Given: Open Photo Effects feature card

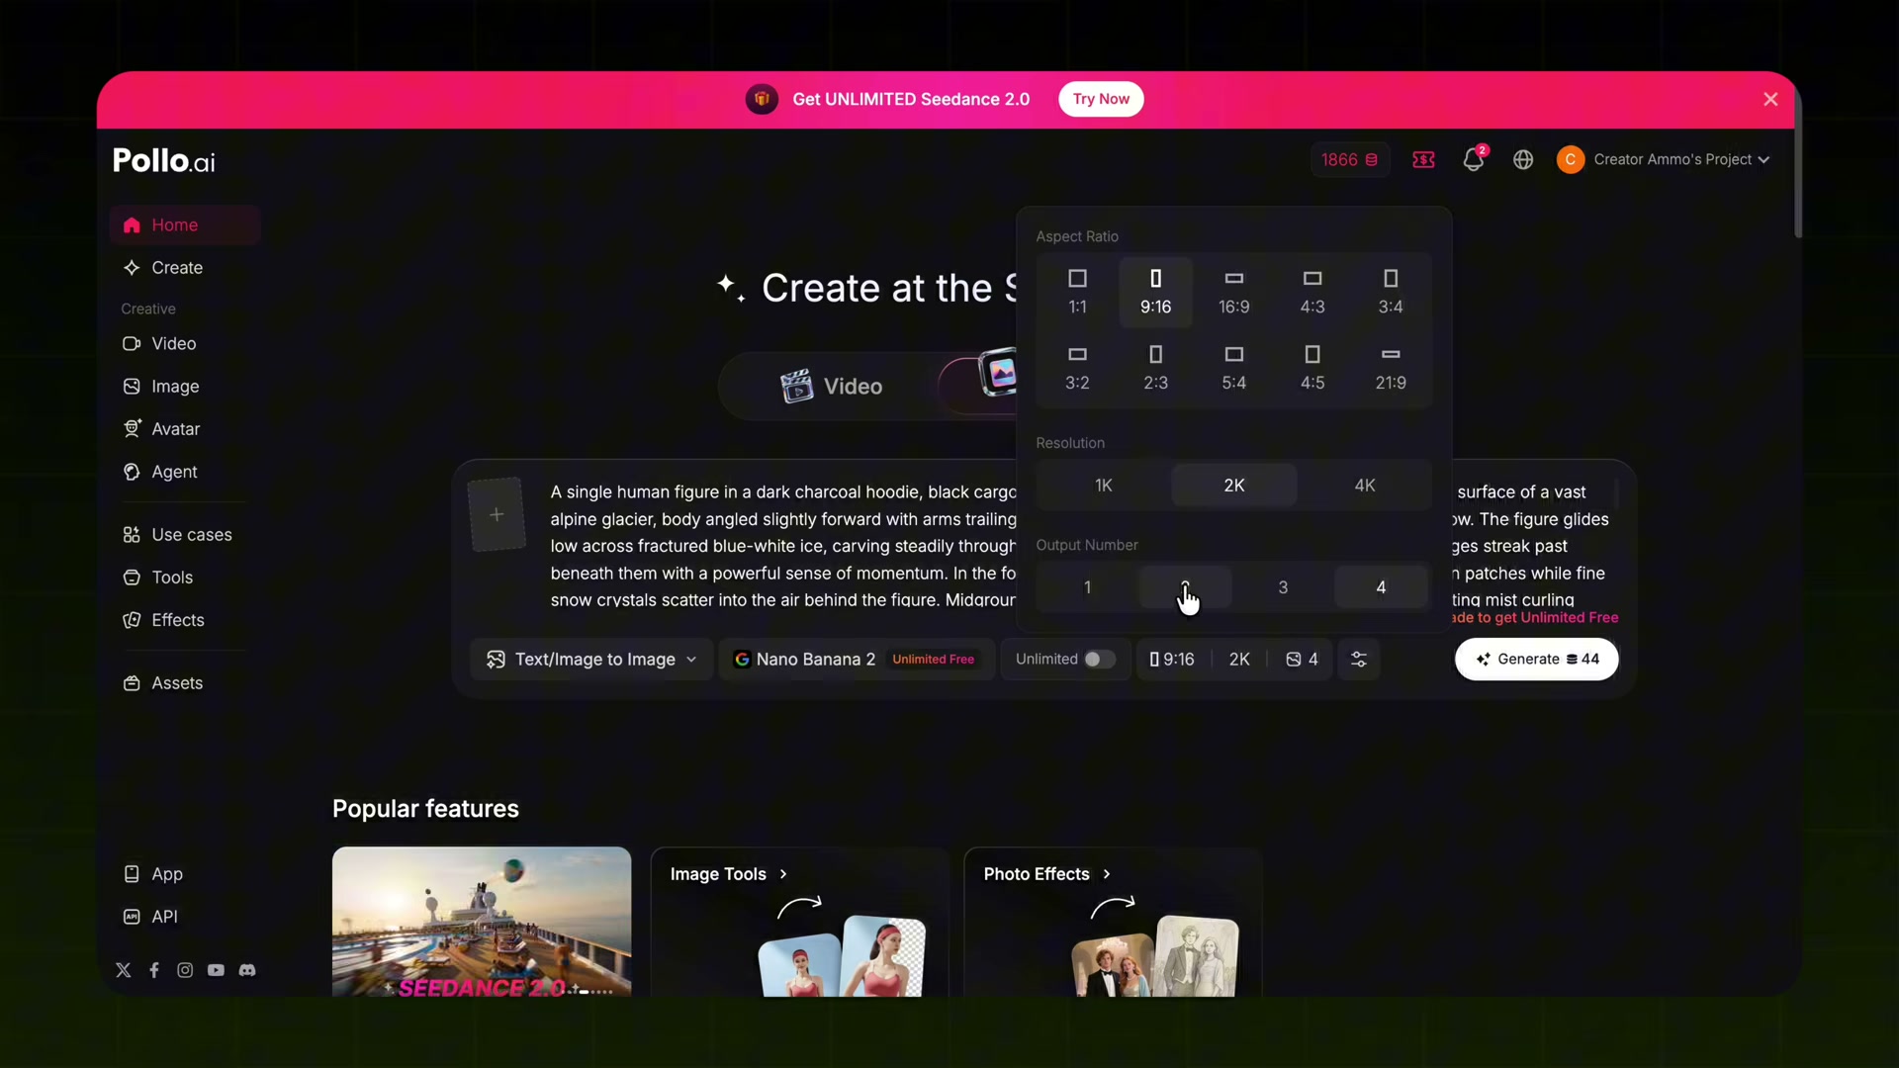Looking at the screenshot, I should [1113, 922].
